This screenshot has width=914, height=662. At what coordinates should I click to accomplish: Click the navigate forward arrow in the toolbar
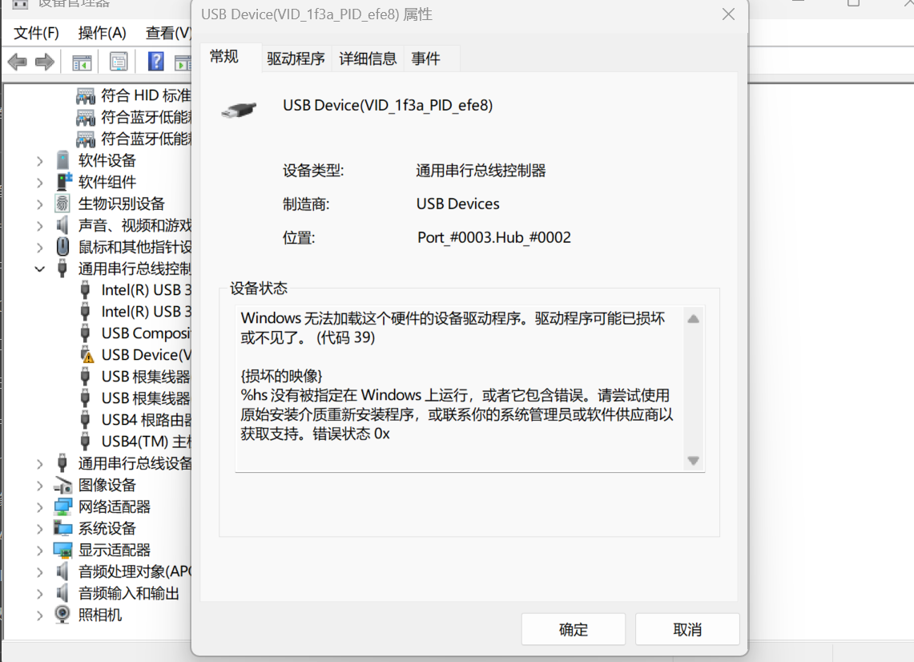point(44,61)
